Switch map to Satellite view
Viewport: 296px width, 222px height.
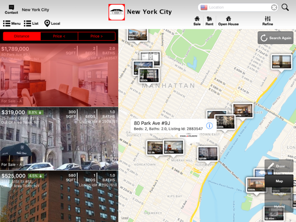click(x=279, y=194)
